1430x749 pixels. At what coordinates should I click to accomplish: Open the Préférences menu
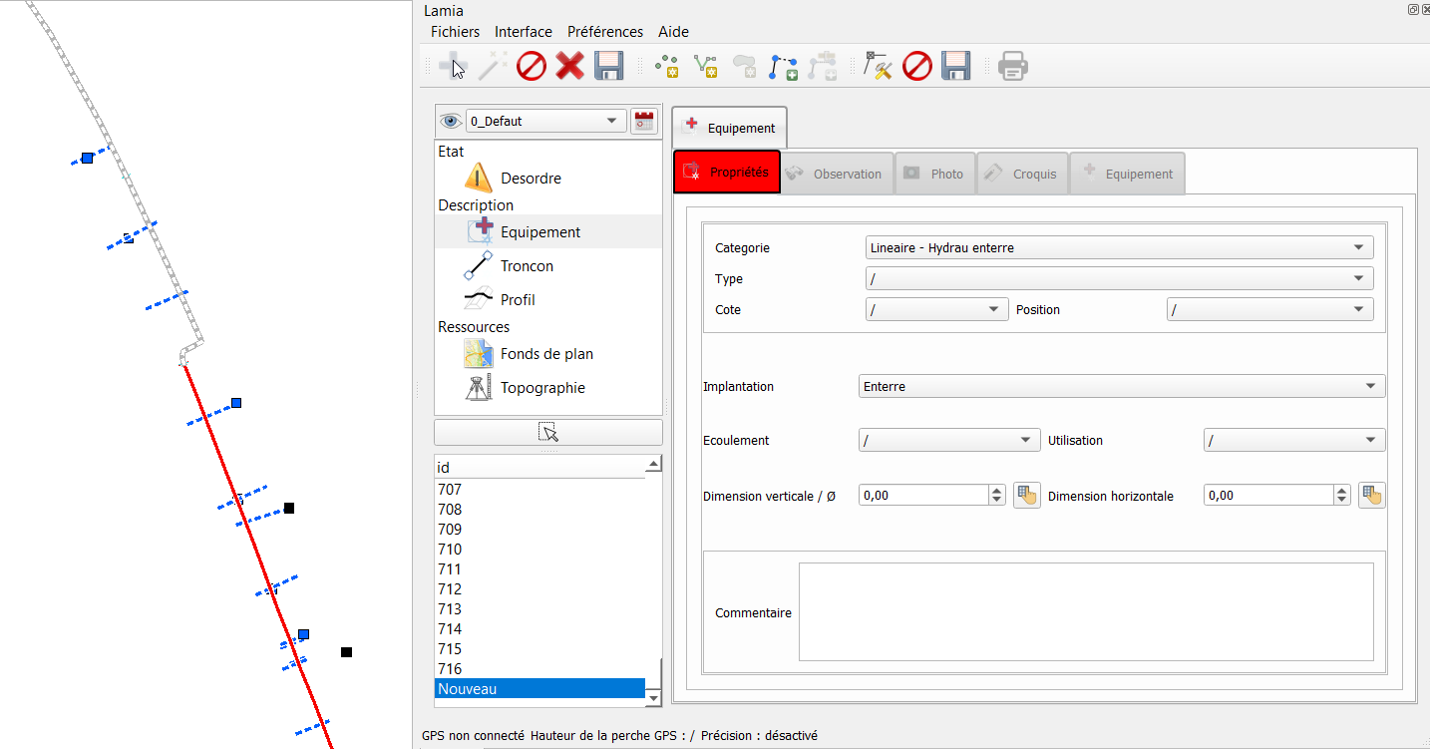click(605, 32)
